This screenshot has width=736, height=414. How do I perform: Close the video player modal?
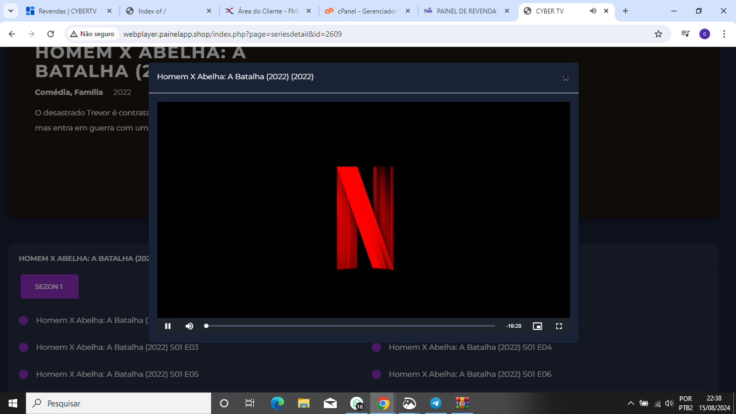click(x=566, y=78)
